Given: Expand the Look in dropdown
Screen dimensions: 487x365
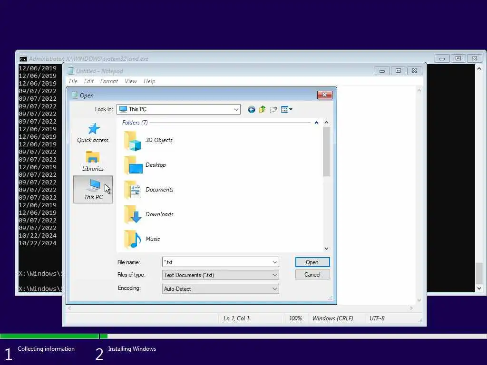Looking at the screenshot, I should click(x=236, y=109).
